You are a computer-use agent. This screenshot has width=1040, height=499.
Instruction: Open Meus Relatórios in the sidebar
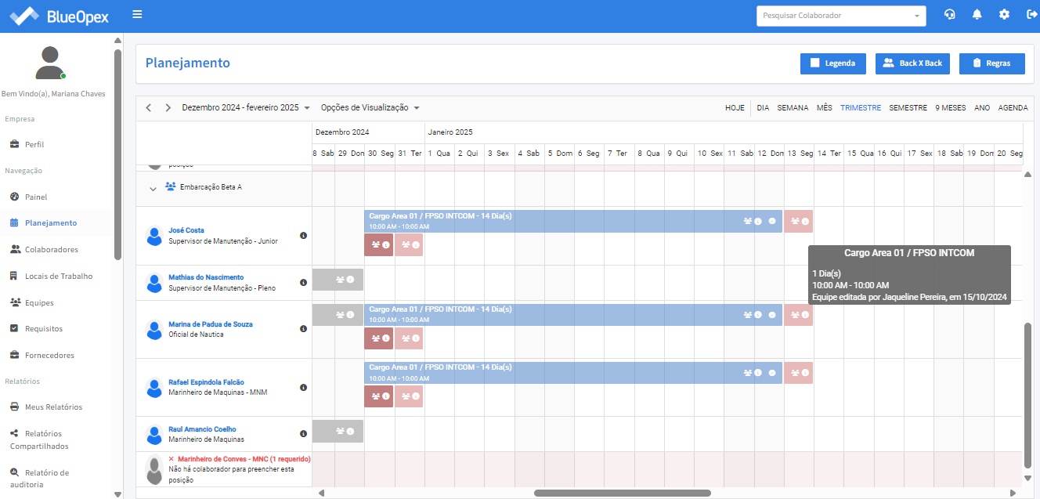[x=53, y=407]
